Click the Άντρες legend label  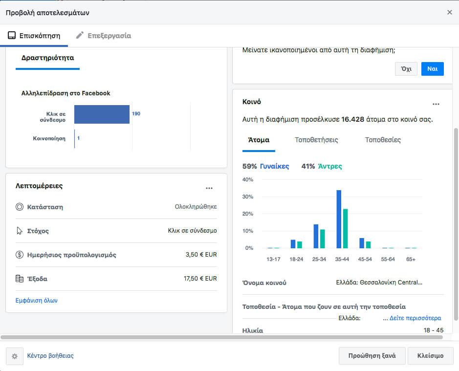[x=330, y=166]
